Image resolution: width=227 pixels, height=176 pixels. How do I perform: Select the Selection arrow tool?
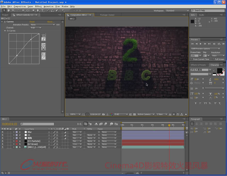(x=4, y=10)
